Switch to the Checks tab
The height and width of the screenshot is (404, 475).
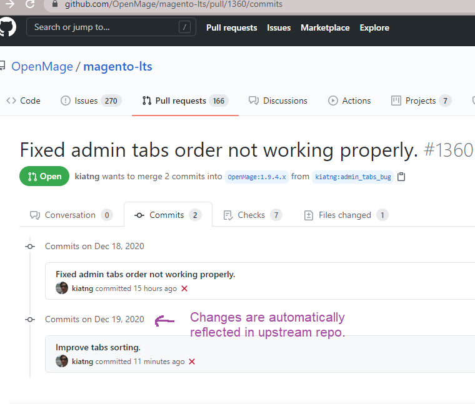[x=252, y=215]
